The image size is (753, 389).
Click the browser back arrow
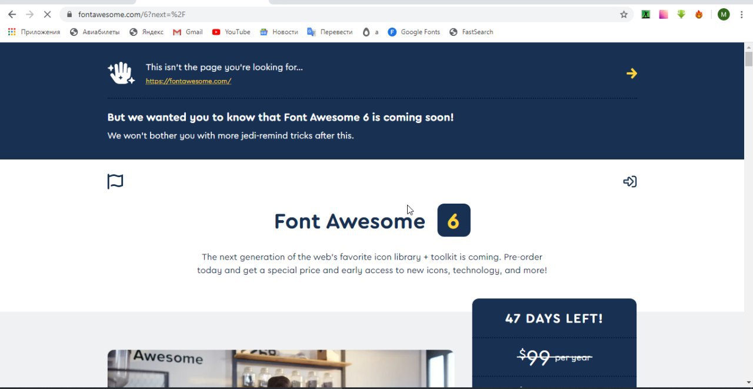tap(12, 14)
